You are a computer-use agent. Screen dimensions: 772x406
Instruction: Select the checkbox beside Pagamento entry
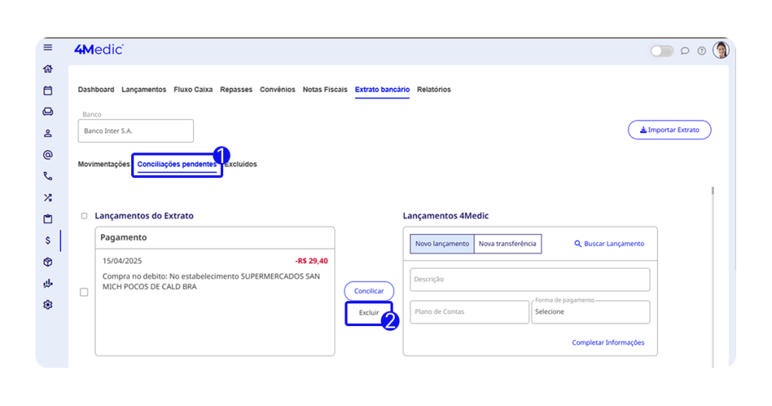click(84, 292)
